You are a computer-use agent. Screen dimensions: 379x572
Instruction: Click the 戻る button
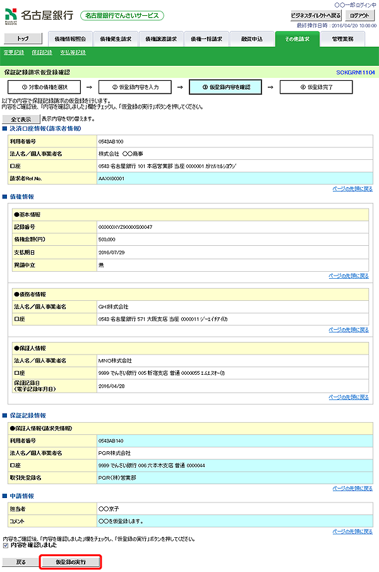coord(21,562)
